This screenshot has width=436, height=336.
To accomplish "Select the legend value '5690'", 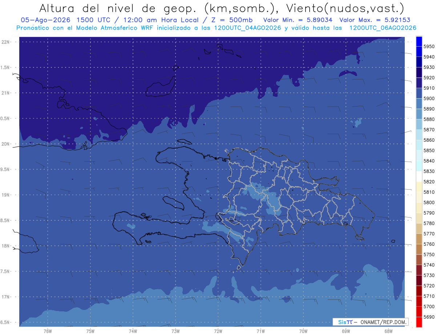I will [x=429, y=317].
